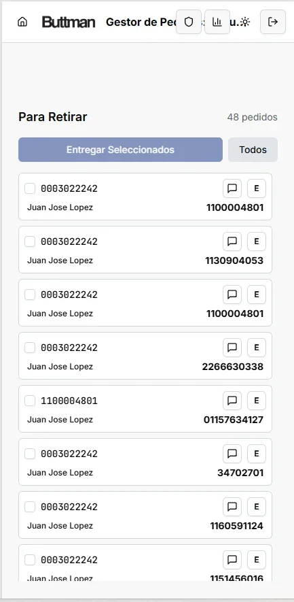Tick checkbox for order with 2266630338
This screenshot has width=294, height=602.
point(30,348)
